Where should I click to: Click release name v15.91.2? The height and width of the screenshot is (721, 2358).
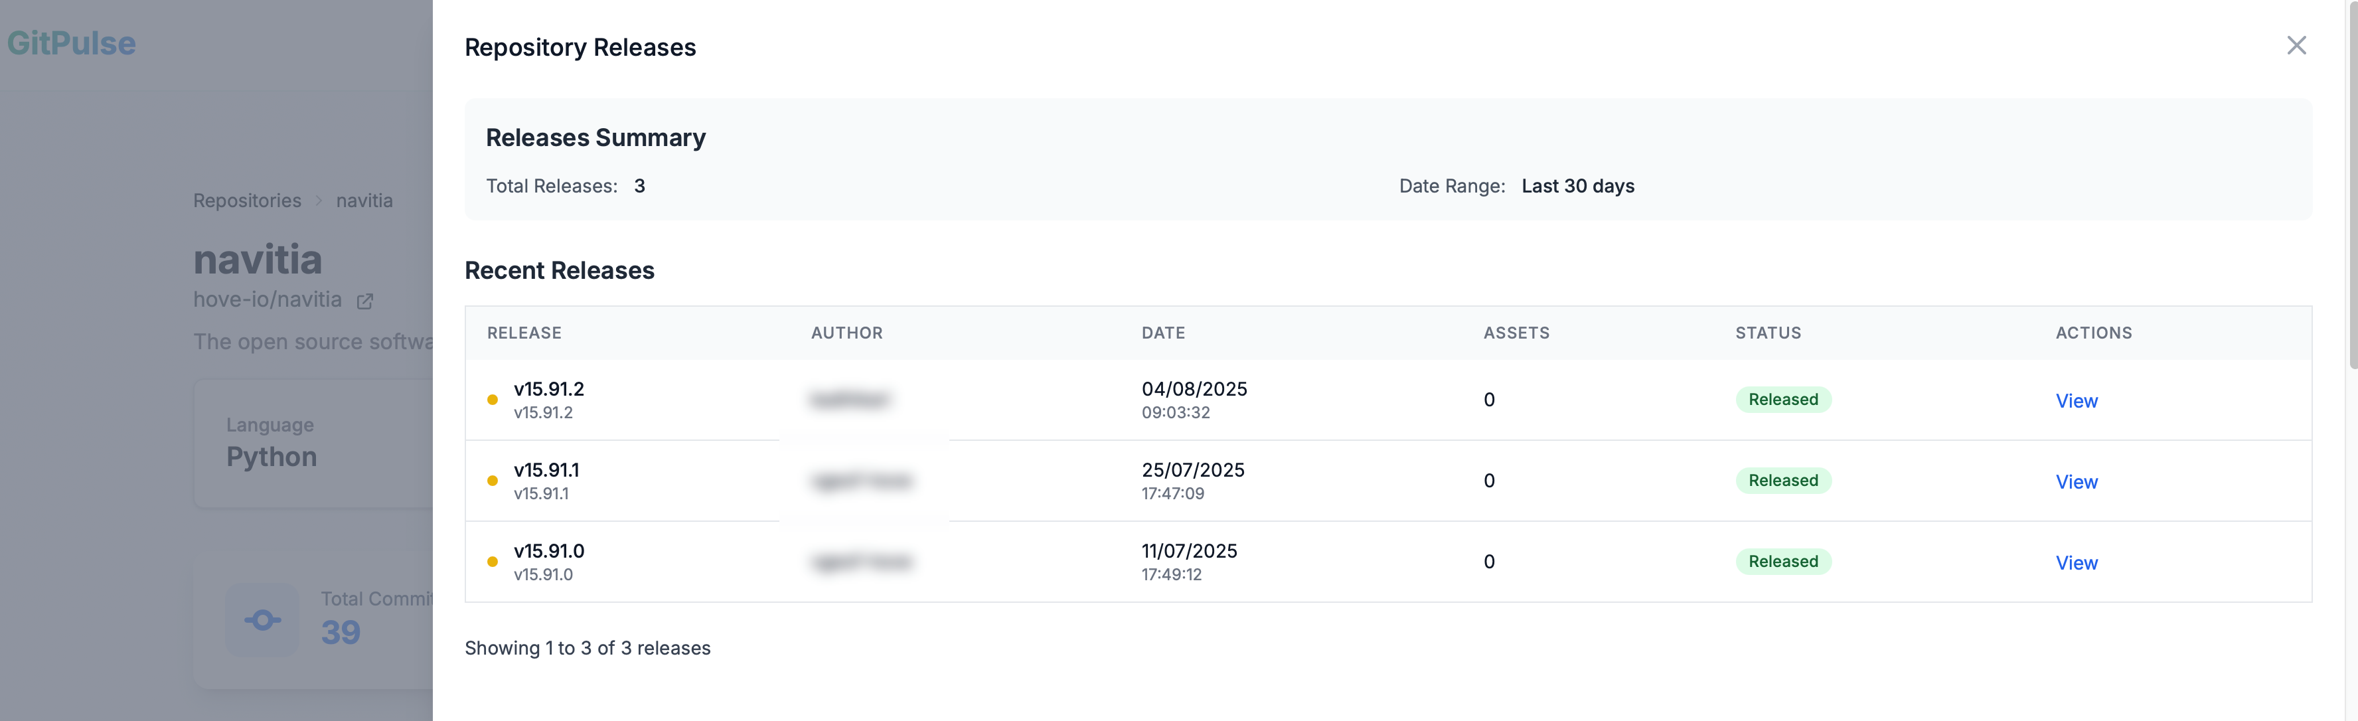pos(549,389)
